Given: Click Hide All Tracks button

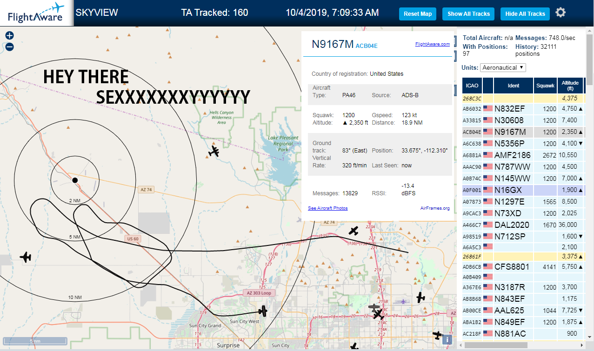Looking at the screenshot, I should 525,14.
